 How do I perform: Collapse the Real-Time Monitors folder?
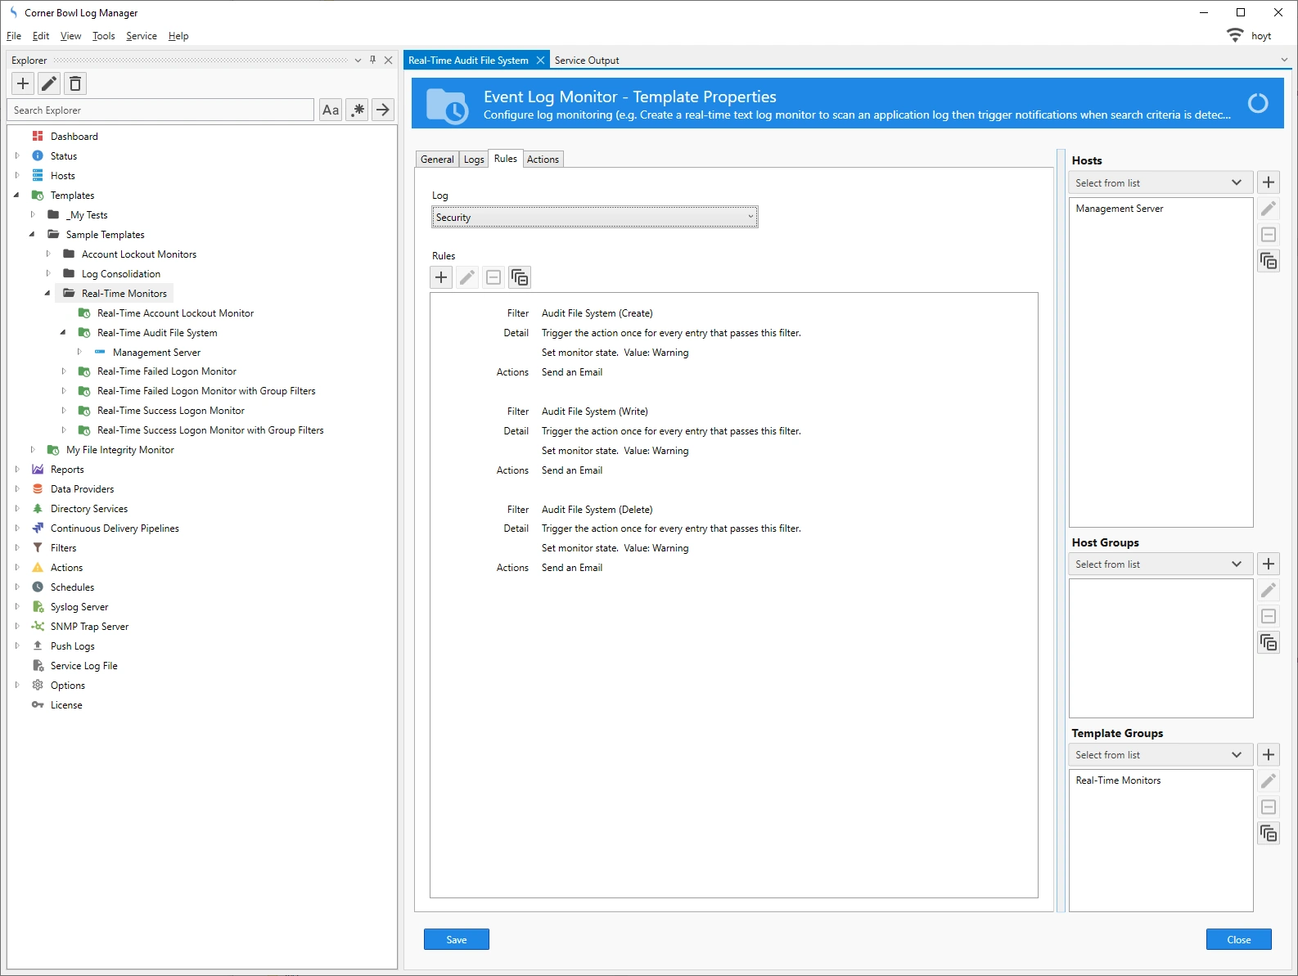pos(47,293)
